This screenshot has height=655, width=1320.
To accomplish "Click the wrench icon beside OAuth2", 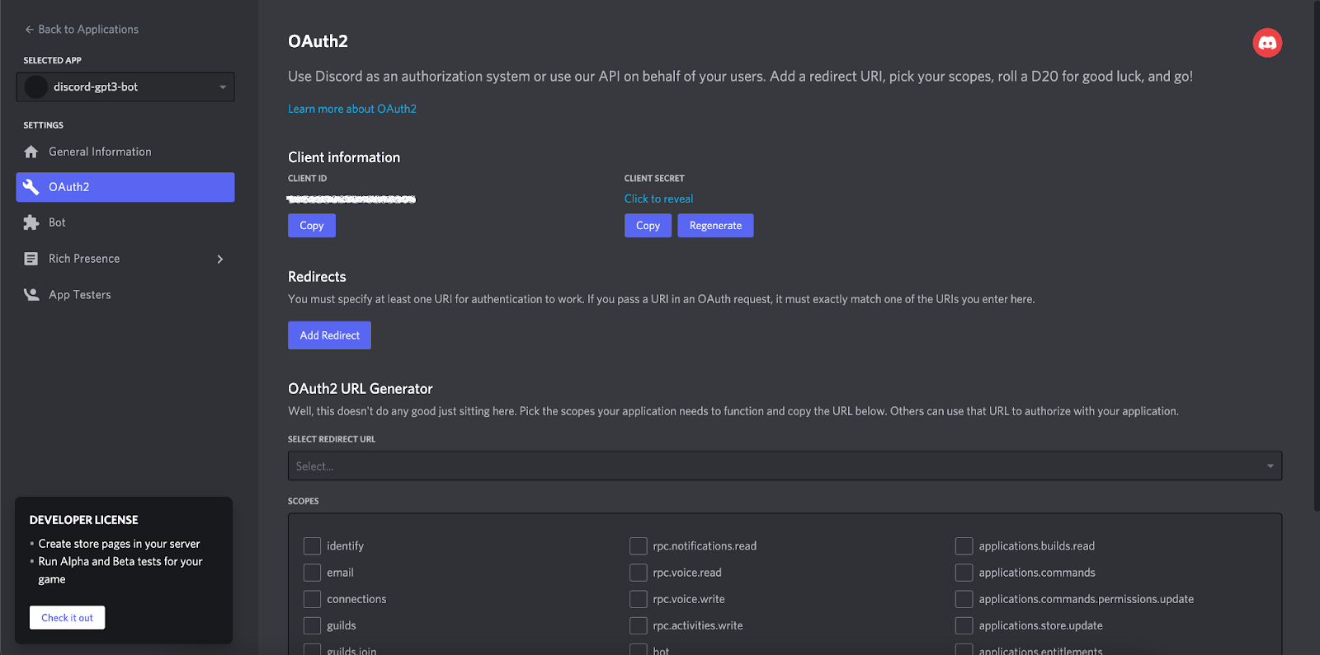I will point(31,187).
